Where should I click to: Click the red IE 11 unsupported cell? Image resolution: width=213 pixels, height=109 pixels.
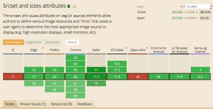point(13,77)
